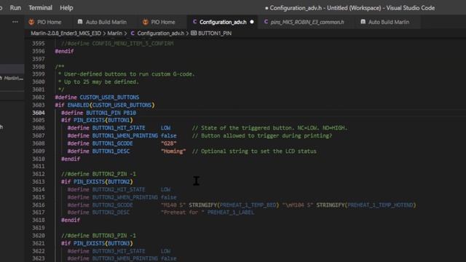This screenshot has width=466, height=262.
Task: Click PREHEAT_1_LABEL token on line 3617
Action: coord(231,212)
